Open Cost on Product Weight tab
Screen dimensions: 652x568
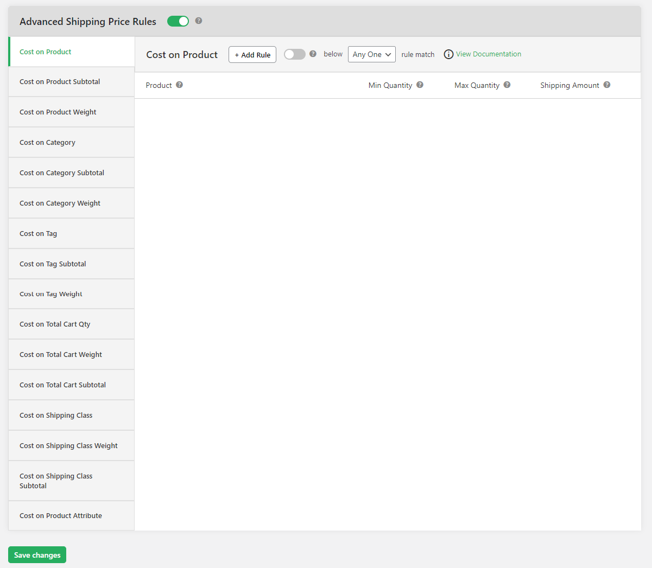72,112
